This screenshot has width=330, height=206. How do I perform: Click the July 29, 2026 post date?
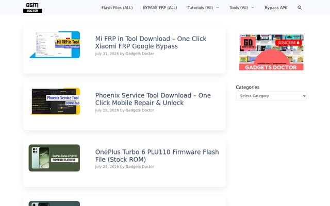pyautogui.click(x=107, y=110)
